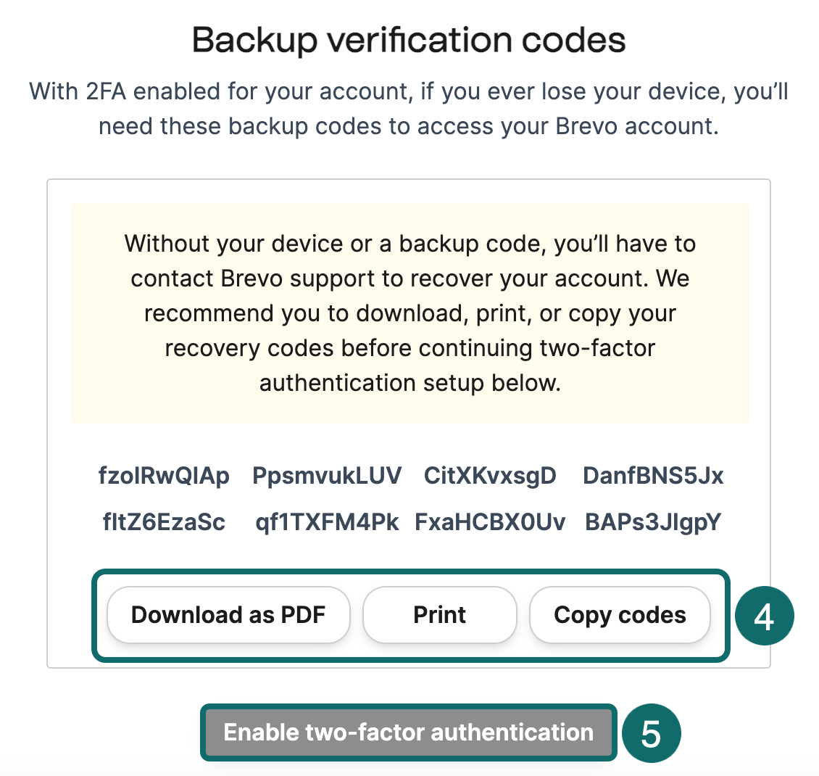Select the backup code fzolRwQlAp

(164, 476)
